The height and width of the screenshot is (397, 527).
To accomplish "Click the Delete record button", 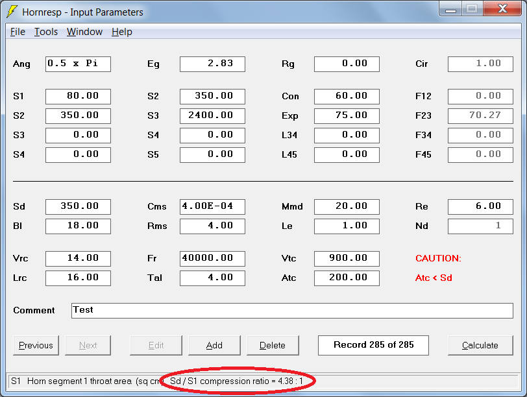I will point(273,345).
